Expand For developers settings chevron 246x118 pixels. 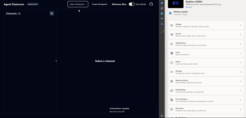coord(241,100)
